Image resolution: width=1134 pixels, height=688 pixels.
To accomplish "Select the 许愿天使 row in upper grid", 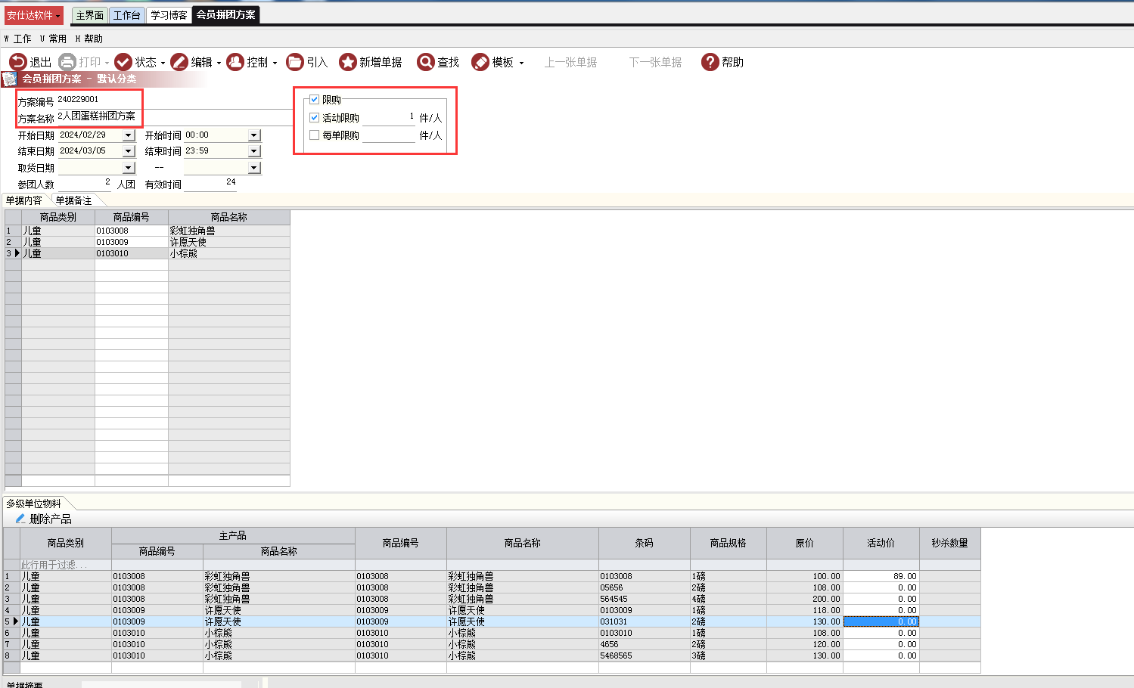I will point(148,242).
